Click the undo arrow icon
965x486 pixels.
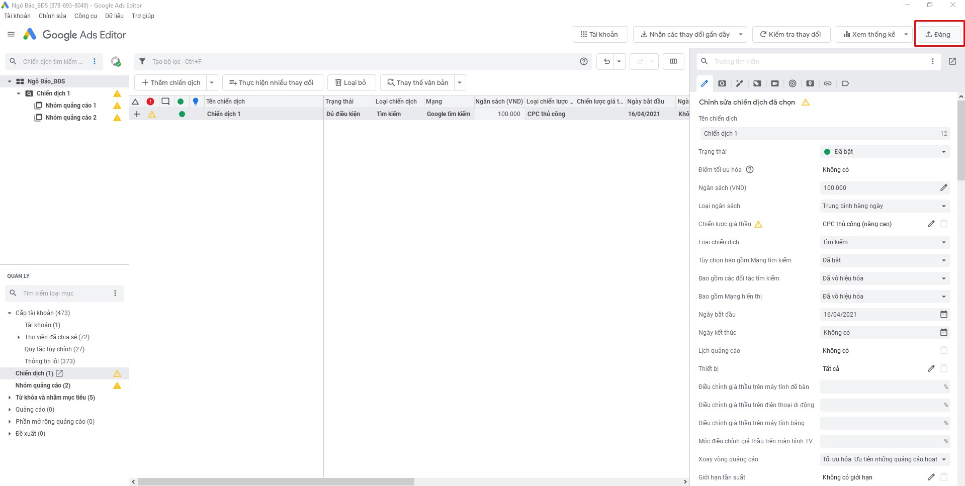pos(607,61)
